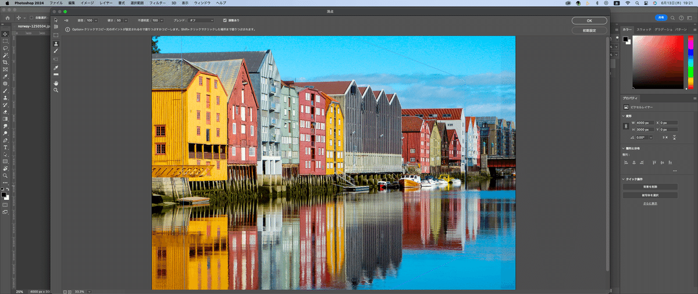
Task: Open the Vanishing Point settings flyout menu icon
Action: click(x=66, y=20)
